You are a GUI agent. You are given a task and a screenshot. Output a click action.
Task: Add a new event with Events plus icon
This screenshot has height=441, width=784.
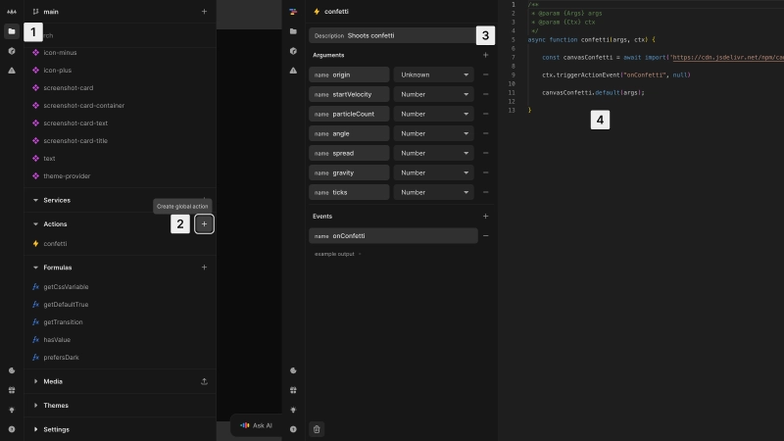[485, 216]
